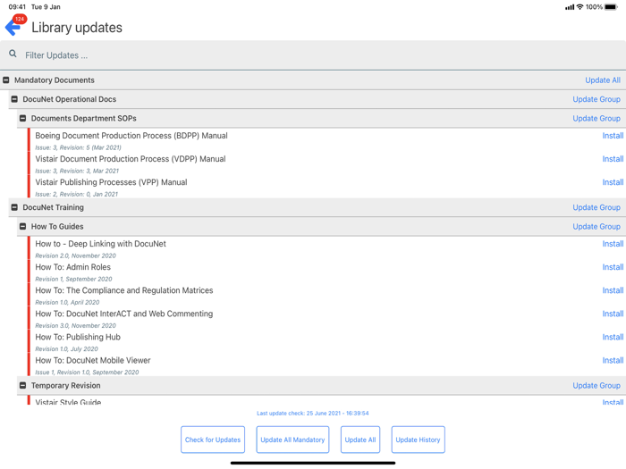This screenshot has width=626, height=469.
Task: Click Update All for Mandatory Documents
Action: click(603, 80)
